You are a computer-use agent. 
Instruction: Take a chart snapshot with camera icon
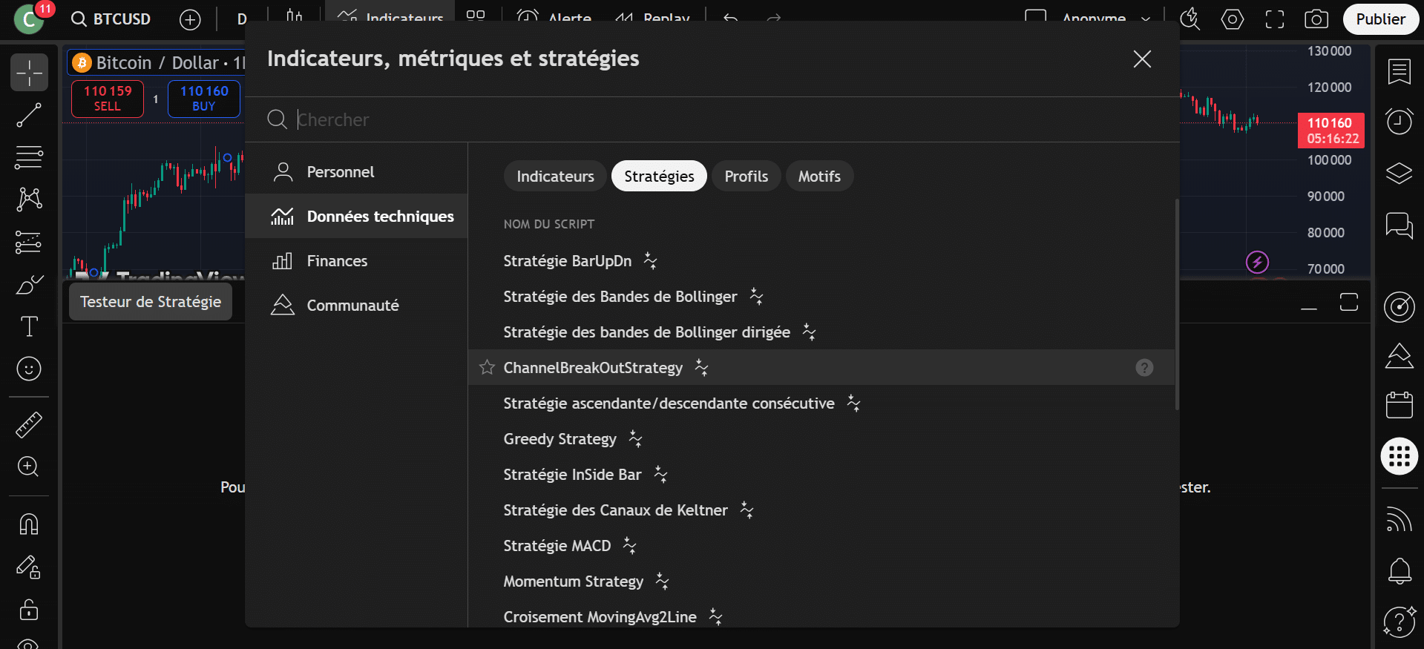(1316, 19)
